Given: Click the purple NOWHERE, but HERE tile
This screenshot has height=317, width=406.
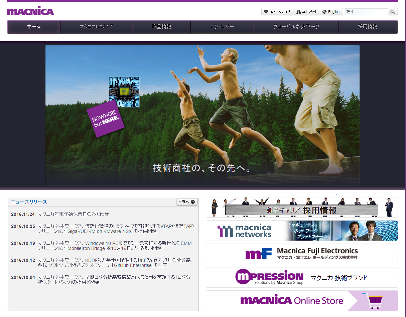Looking at the screenshot, I should tap(105, 119).
